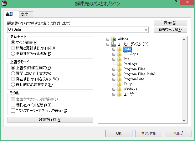Select 新規と更新するファイル radio button
This screenshot has width=195, height=141.
(13, 48)
